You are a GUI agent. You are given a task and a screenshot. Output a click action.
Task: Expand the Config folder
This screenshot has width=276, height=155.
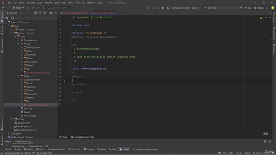(x=12, y=119)
